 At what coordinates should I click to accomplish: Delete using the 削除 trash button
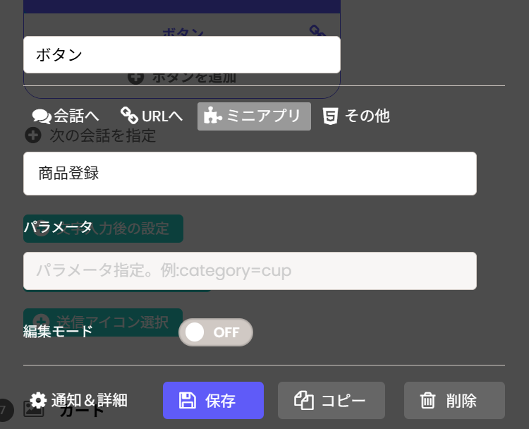pos(454,401)
